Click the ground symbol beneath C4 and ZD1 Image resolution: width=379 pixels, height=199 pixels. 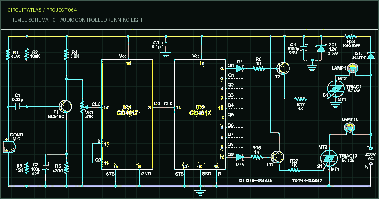312,68
